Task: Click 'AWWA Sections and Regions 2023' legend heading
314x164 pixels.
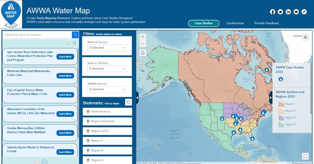Action: click(290, 94)
